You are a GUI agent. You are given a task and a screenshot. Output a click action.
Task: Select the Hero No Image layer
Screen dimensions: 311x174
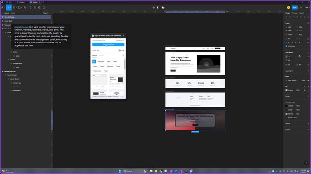click(x=26, y=17)
